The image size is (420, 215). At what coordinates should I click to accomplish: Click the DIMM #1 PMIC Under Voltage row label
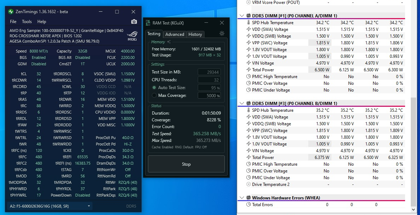click(x=271, y=90)
